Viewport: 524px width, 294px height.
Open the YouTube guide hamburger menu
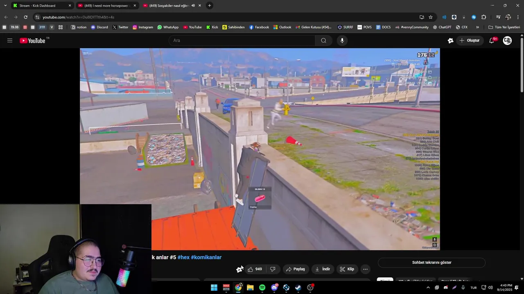10,40
